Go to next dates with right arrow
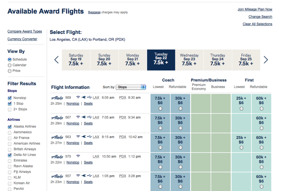This screenshot has width=286, height=191. (x=266, y=60)
